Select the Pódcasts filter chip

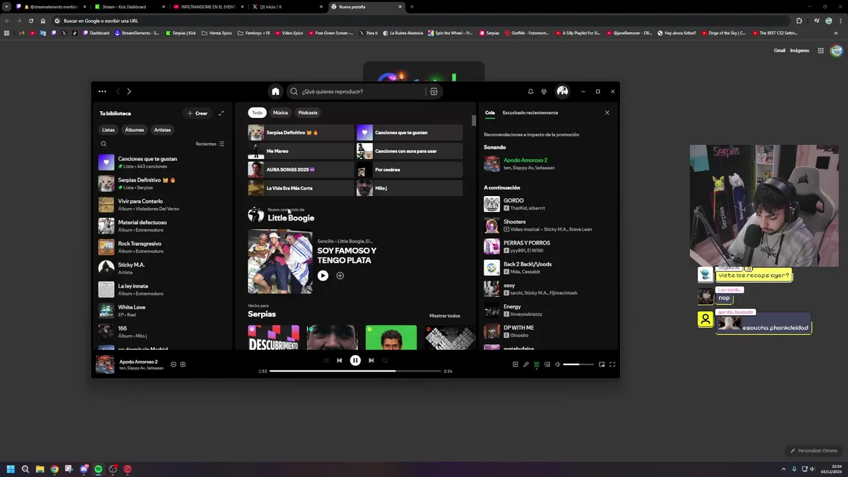coord(307,113)
